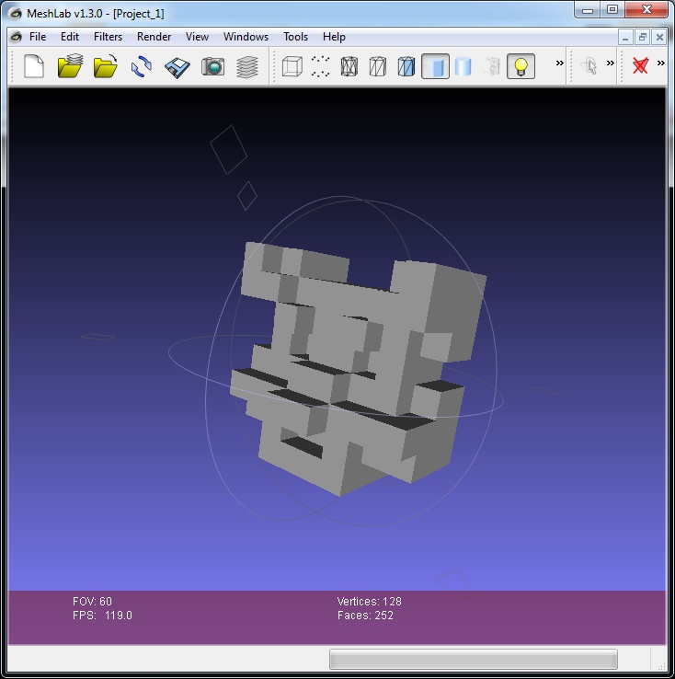Screen dimensions: 675x679
Task: Click the Faces: 252 readout
Action: pyautogui.click(x=365, y=616)
